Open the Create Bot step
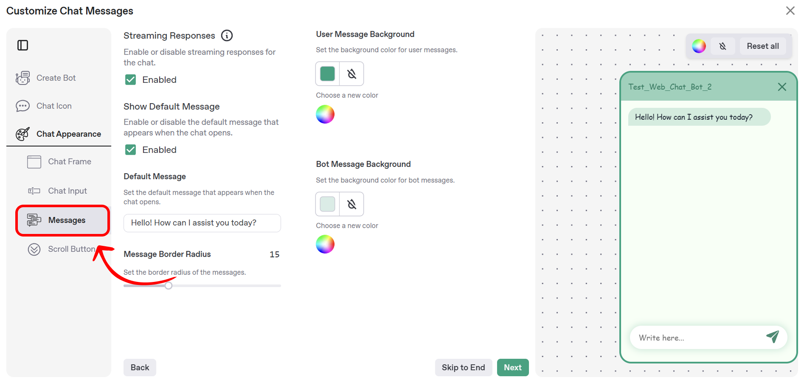The height and width of the screenshot is (383, 804). click(46, 78)
